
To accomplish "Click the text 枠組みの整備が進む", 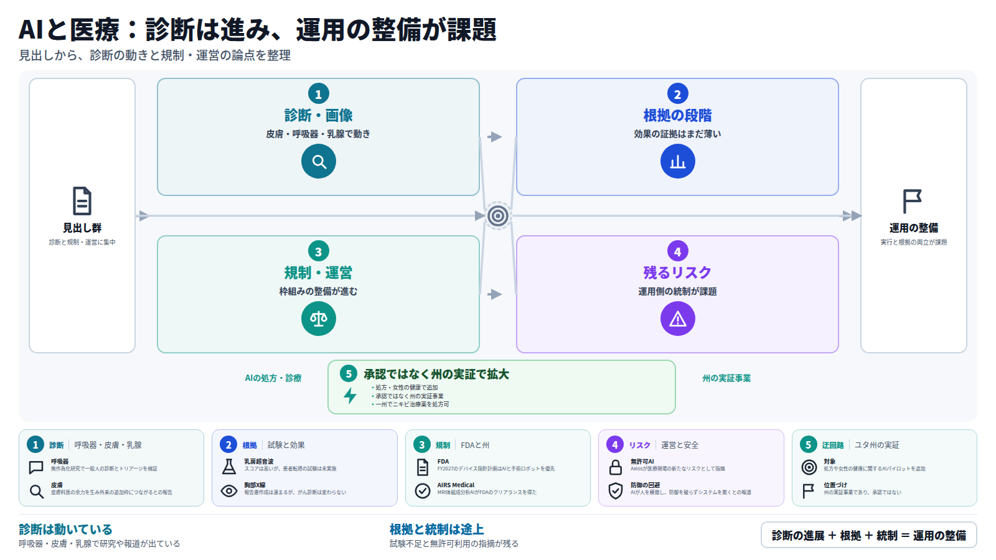I will [x=319, y=291].
